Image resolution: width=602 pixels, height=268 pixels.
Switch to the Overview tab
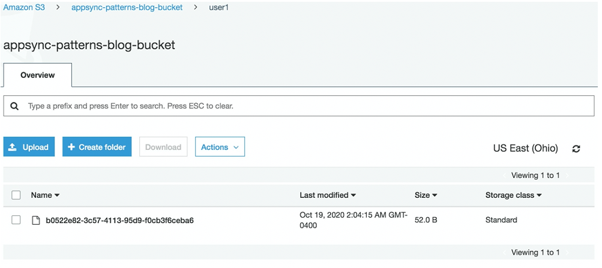coord(38,75)
